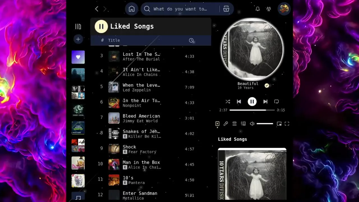Select track 'When the Leve...'

coord(141,85)
